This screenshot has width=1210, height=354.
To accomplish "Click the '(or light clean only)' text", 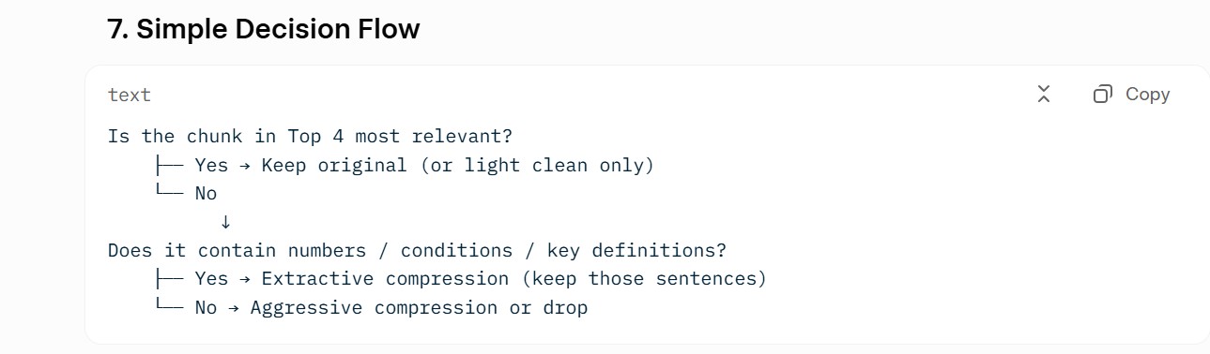I will [536, 165].
